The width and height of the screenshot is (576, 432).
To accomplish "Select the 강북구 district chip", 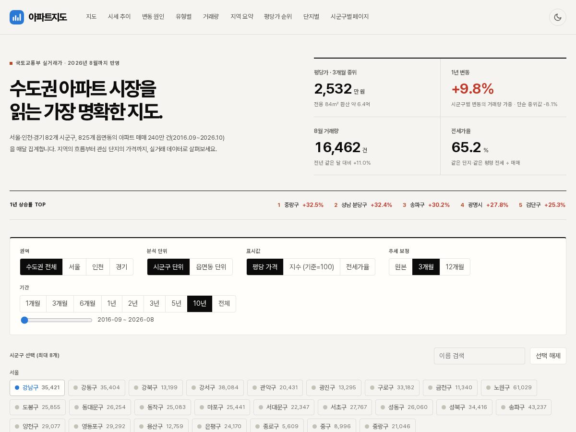I will click(156, 388).
